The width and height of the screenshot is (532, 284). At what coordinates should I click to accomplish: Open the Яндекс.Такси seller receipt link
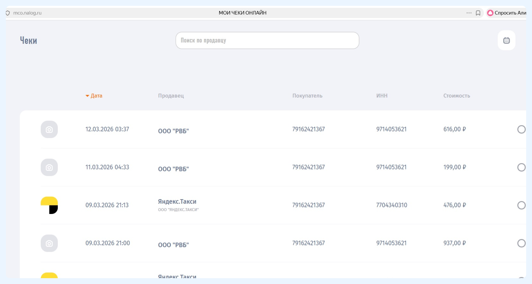pos(177,202)
